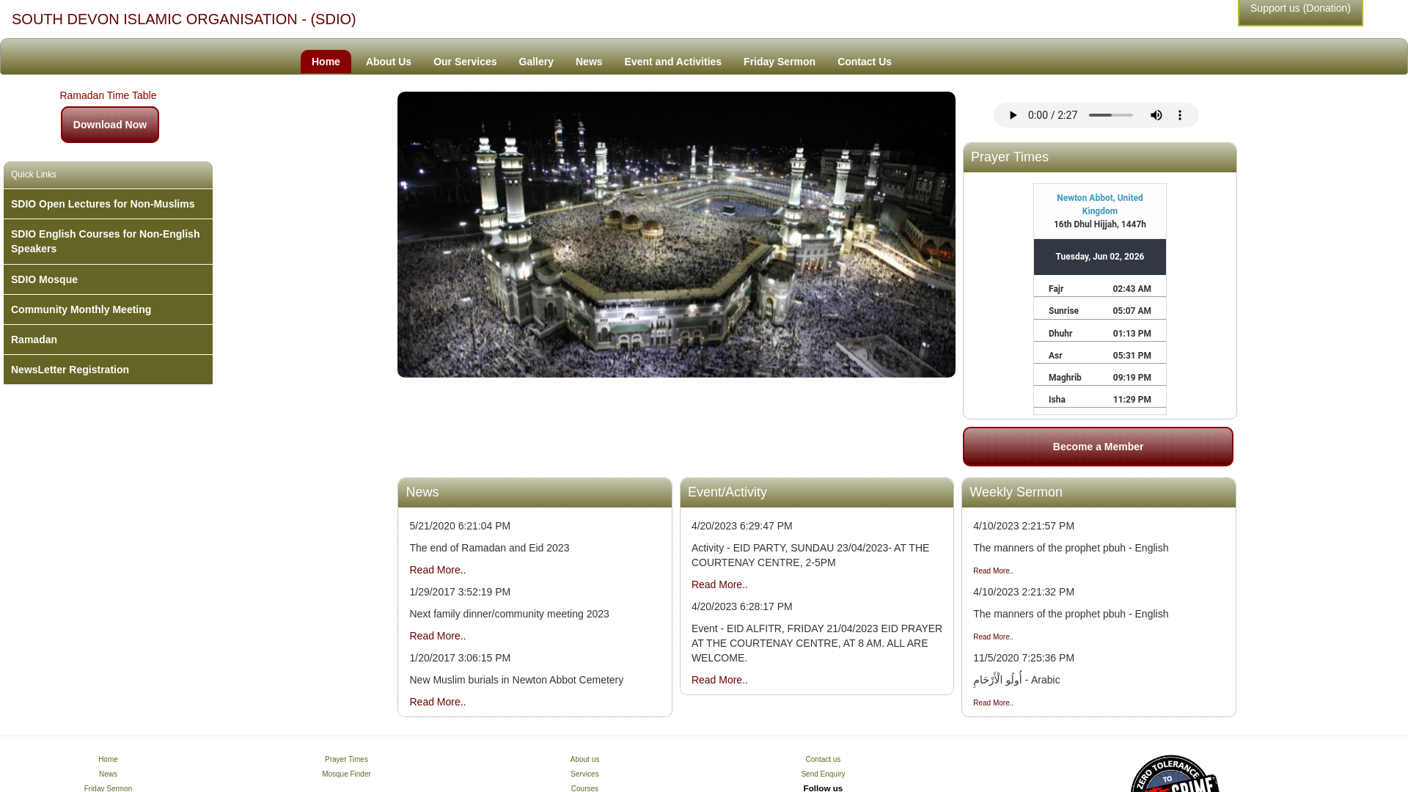Click the Fajr 02:43 AM row
This screenshot has width=1408, height=792.
pos(1099,289)
